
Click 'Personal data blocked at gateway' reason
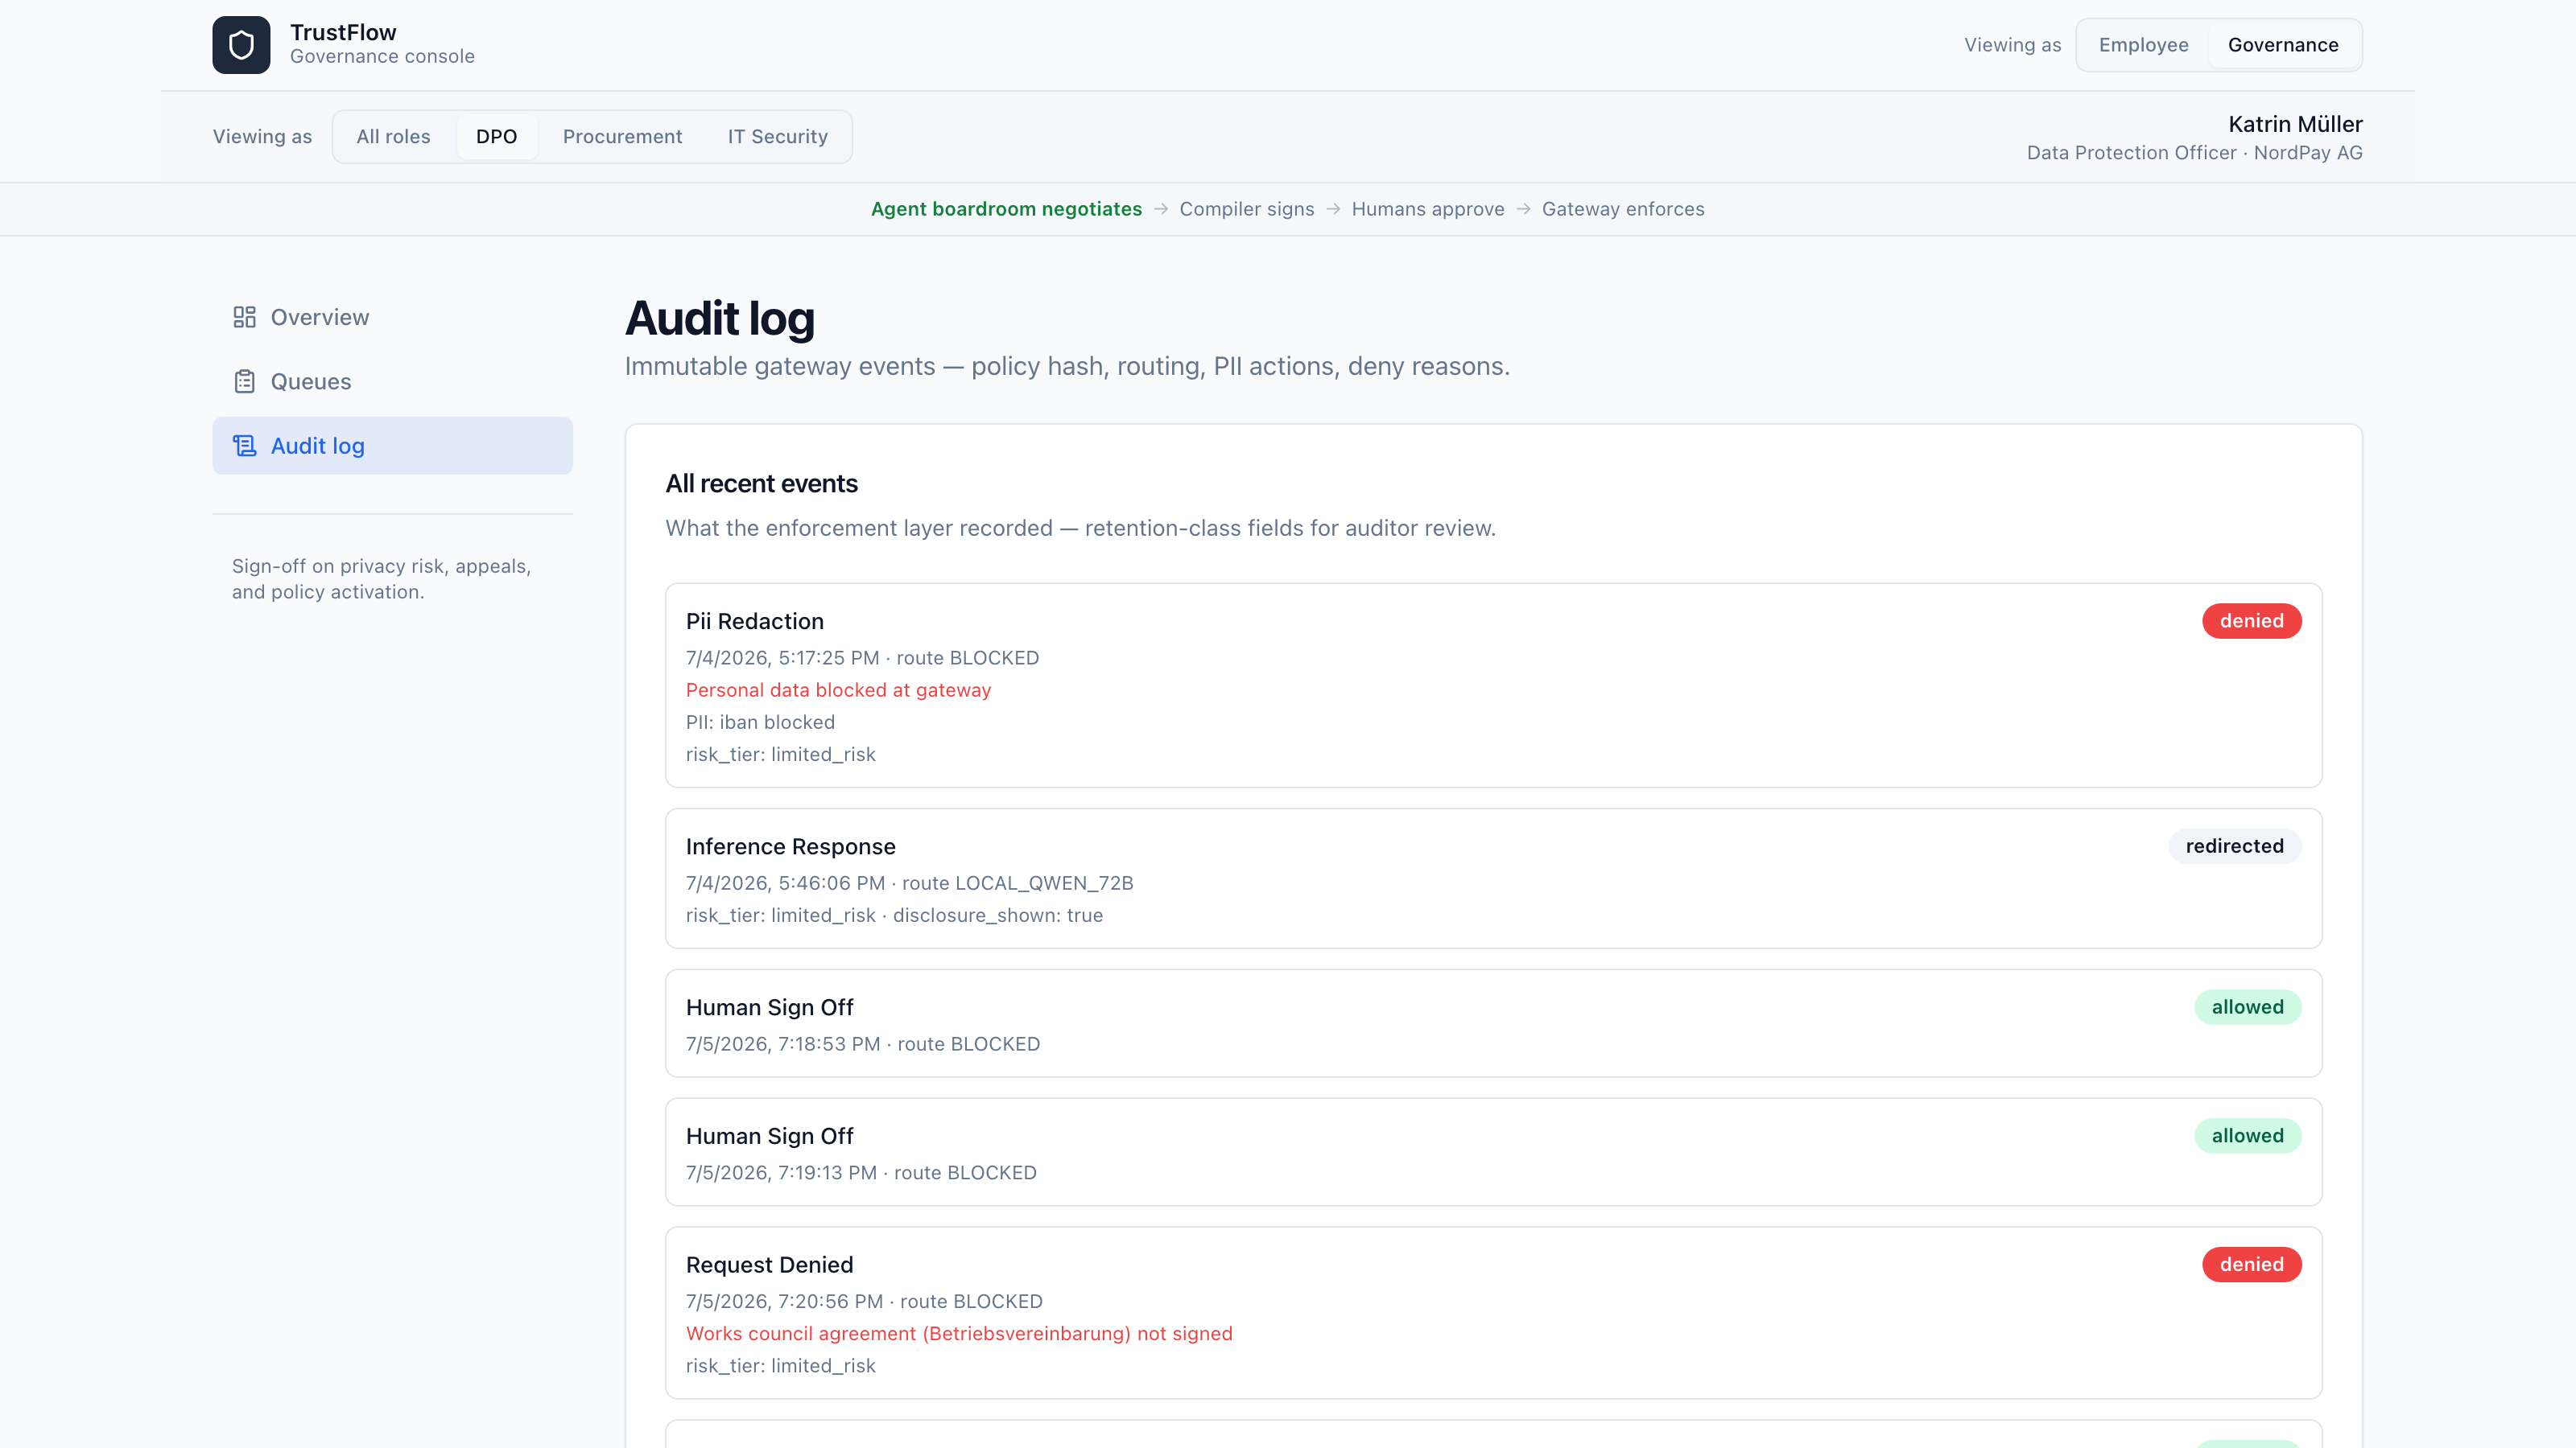(x=838, y=690)
